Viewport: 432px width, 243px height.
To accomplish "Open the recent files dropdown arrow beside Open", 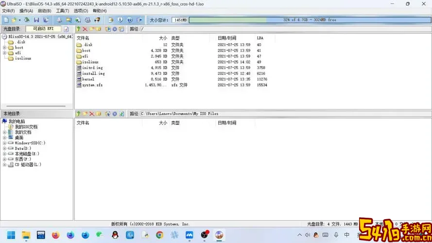I will [x=19, y=20].
